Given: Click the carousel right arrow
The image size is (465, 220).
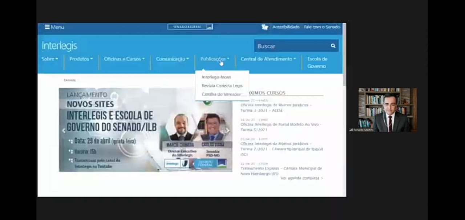Looking at the screenshot, I should [227, 130].
